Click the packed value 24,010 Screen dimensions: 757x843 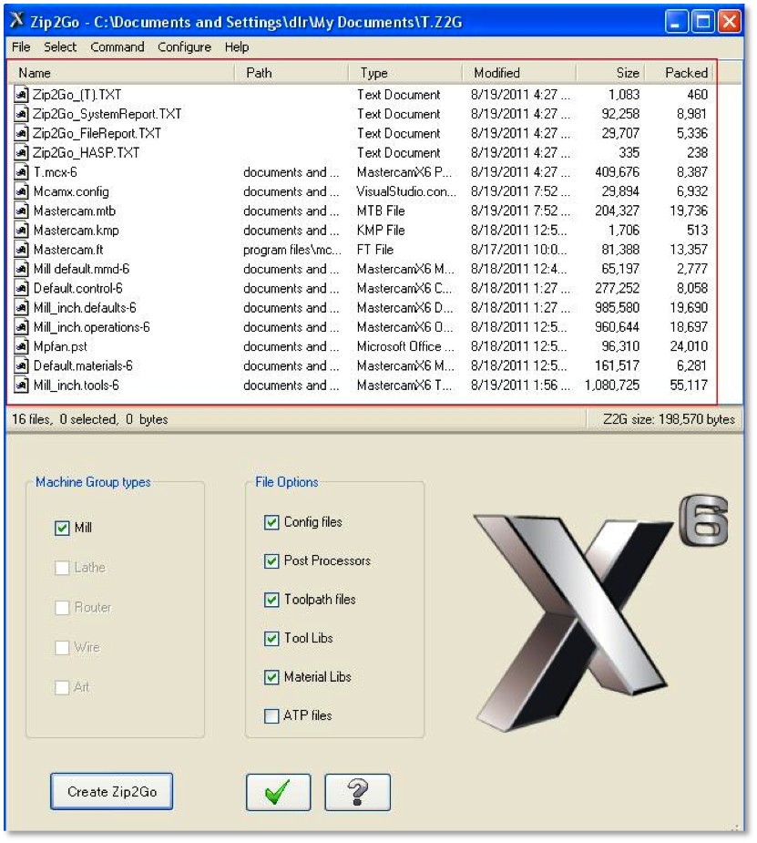tap(689, 346)
